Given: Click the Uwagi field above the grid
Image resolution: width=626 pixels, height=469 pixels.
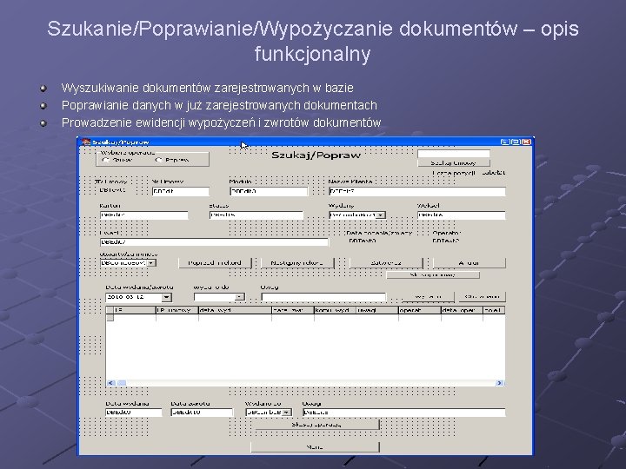Looking at the screenshot, I should pos(323,297).
